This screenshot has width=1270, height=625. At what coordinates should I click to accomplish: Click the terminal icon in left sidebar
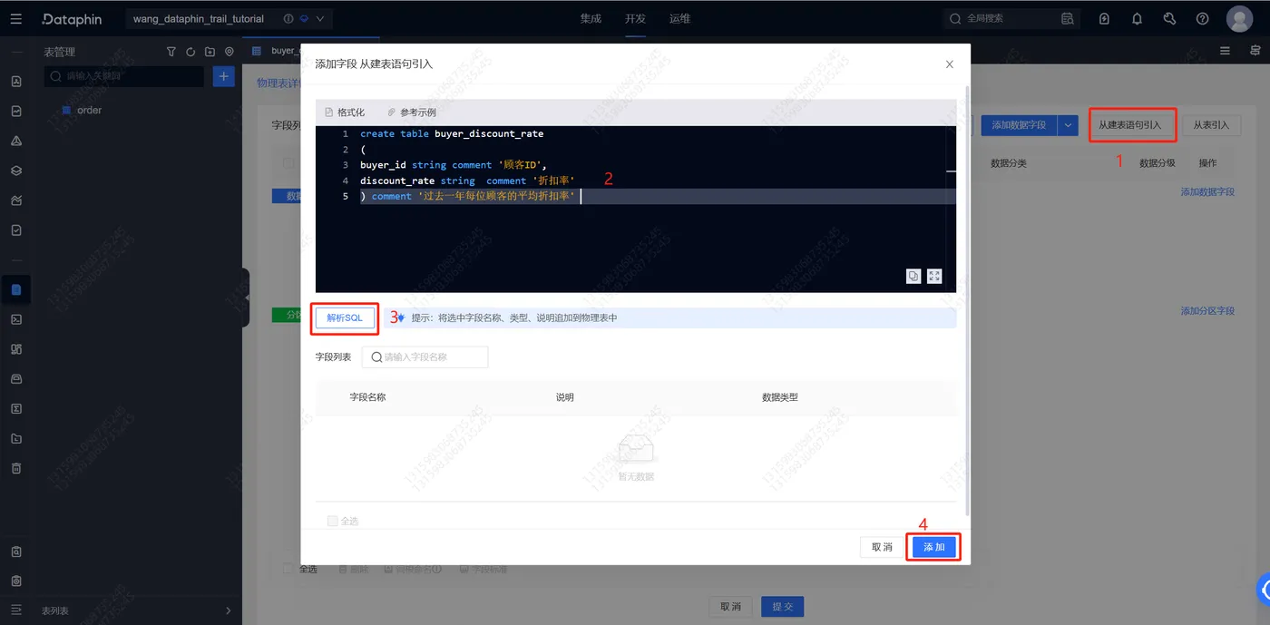16,319
